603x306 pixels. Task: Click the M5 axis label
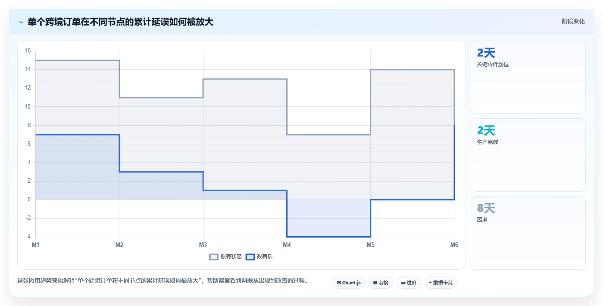tap(370, 245)
